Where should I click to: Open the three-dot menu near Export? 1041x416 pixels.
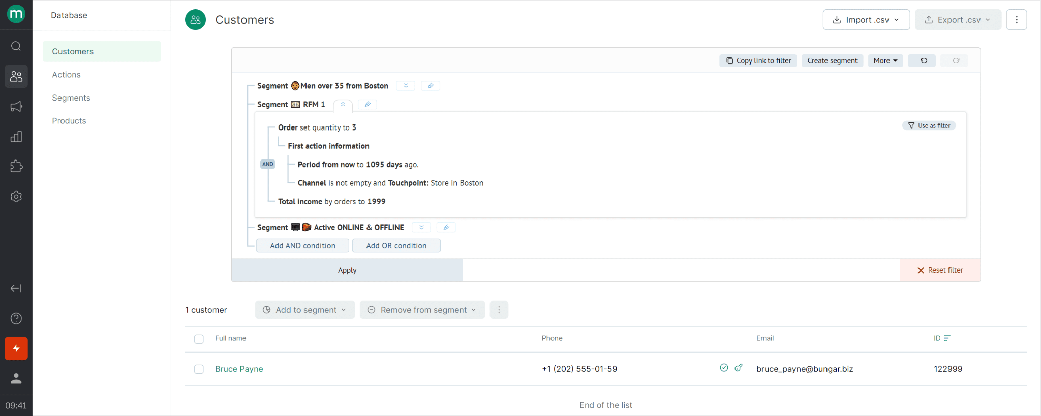(1017, 20)
